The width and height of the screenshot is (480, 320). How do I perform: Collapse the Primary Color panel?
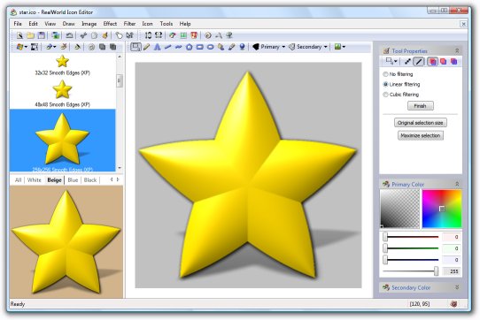[457, 184]
